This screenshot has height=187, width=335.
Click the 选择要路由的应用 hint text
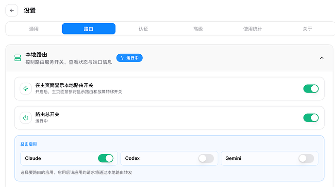coord(76,172)
